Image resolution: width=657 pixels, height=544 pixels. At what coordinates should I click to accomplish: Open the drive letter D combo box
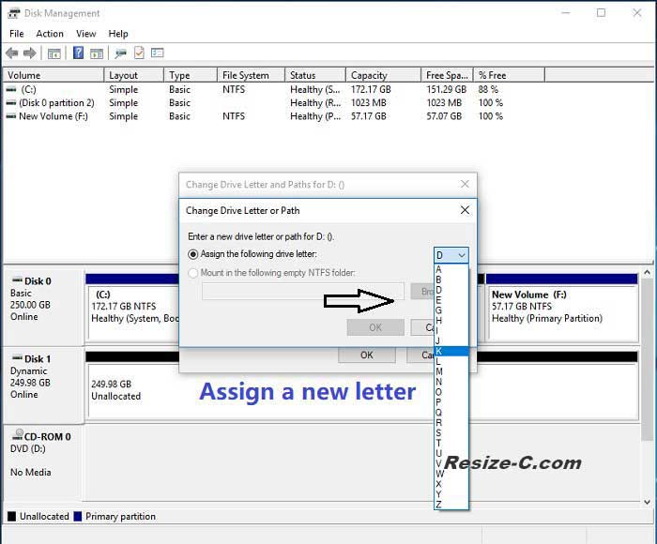coord(451,255)
